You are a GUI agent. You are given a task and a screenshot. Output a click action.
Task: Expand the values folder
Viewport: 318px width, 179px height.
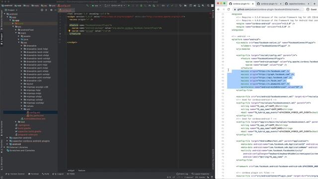[21, 106]
